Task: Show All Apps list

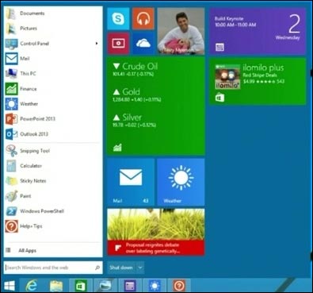Action: (52, 250)
